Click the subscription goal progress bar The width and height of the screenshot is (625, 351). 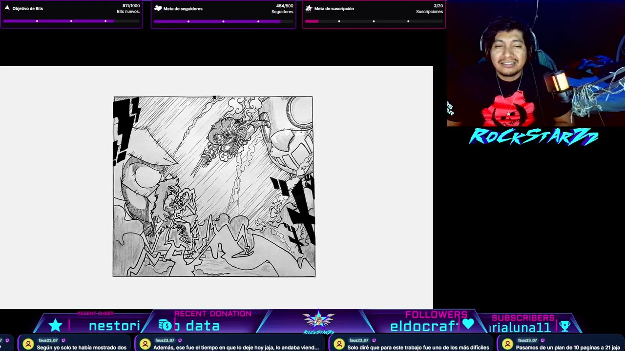pos(374,21)
